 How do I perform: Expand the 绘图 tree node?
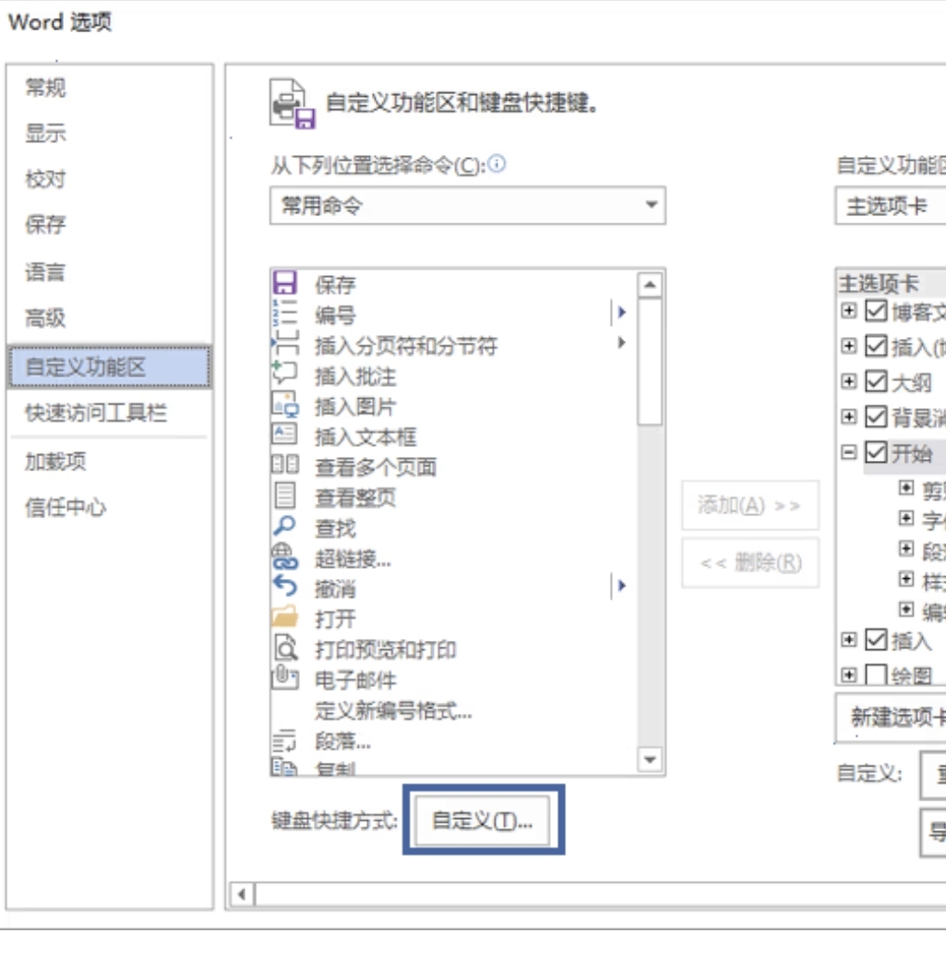[849, 675]
